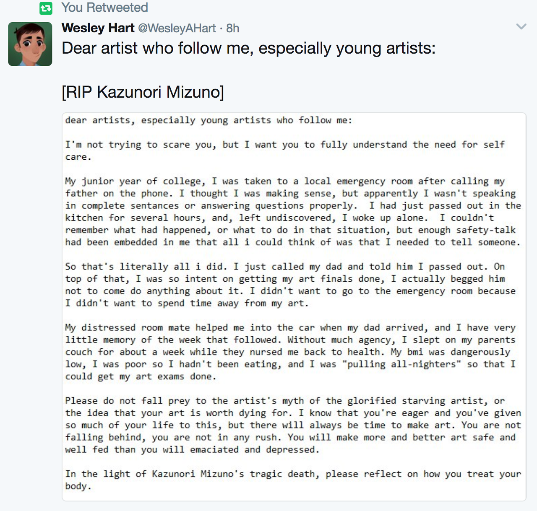Click the @WesleyAHart handle
Screen dimensions: 537x511
177,28
